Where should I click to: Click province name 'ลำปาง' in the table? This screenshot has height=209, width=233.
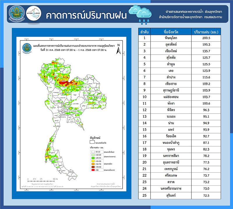coord(171,77)
